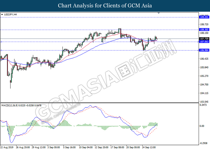Click the 10 Sep 04:00 time label
210x150 pixels.
pos(86,148)
